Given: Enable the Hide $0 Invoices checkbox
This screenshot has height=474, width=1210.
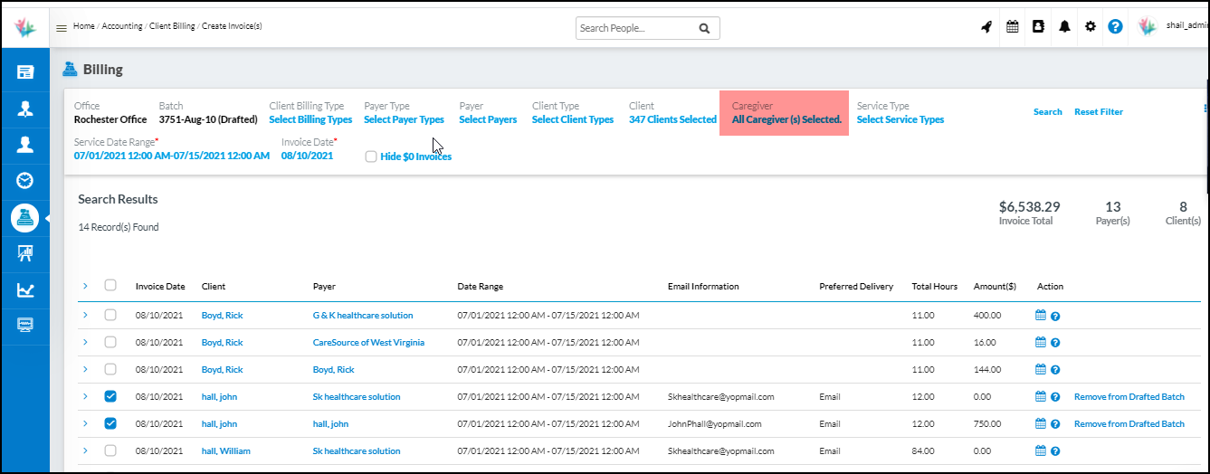Looking at the screenshot, I should pos(371,156).
